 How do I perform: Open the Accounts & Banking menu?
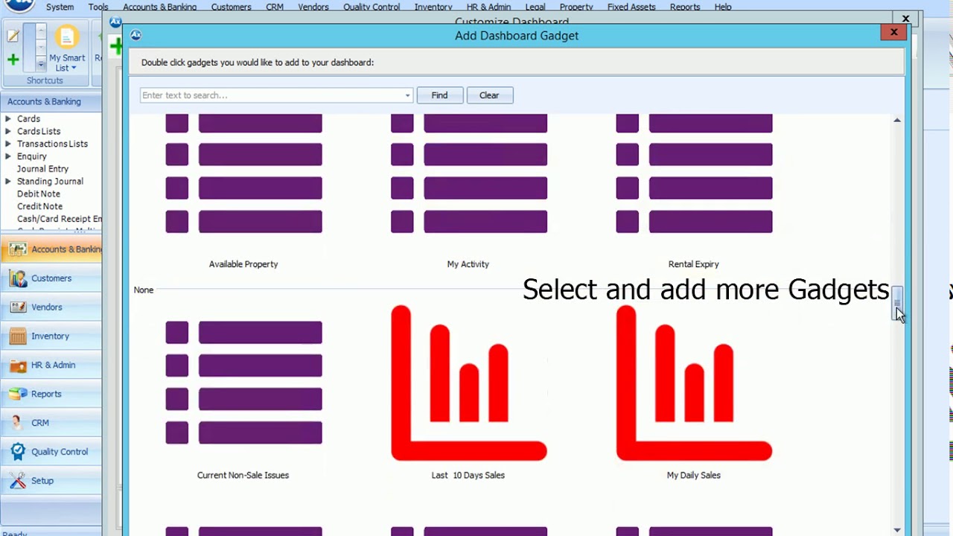[159, 7]
